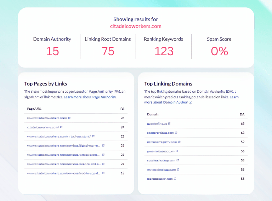Click external-link icon for mobile-app services URL
The width and height of the screenshot is (272, 201).
[103, 173]
